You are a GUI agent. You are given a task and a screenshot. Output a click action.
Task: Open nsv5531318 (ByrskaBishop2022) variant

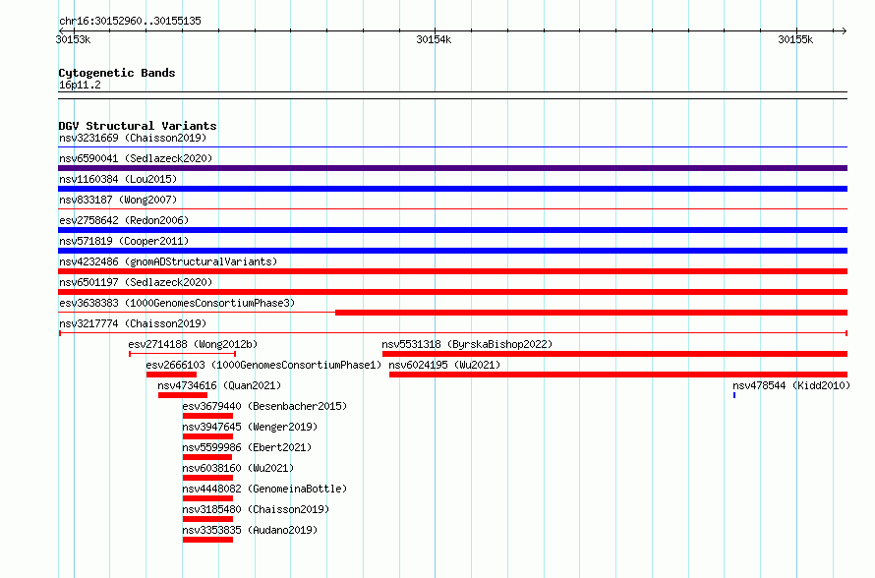[x=467, y=344]
